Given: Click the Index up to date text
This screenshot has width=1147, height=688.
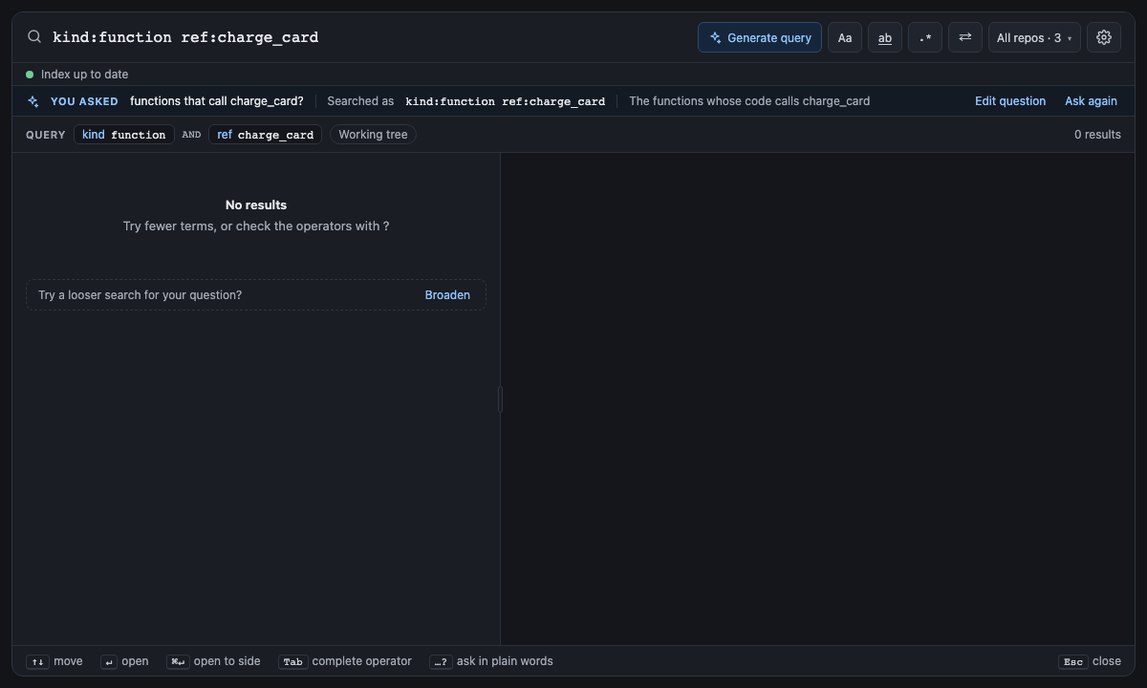Looking at the screenshot, I should (84, 75).
